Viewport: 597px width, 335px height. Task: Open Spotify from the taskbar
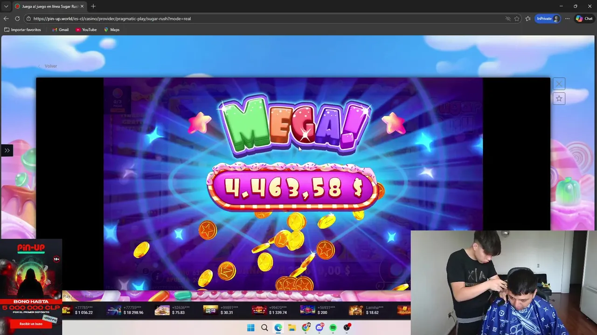click(333, 328)
